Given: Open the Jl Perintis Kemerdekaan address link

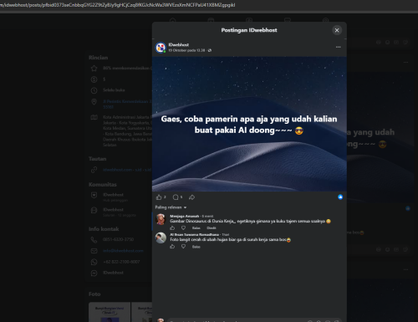Looking at the screenshot, I should click(127, 104).
